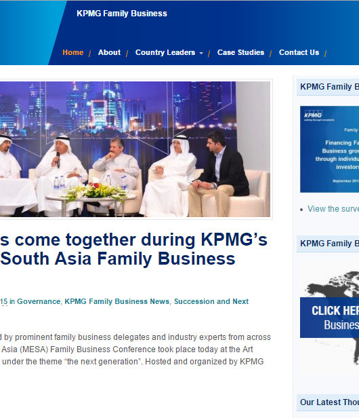This screenshot has width=359, height=418.
Task: Select the first KPMG Family Business sidebar heading
Action: point(329,87)
